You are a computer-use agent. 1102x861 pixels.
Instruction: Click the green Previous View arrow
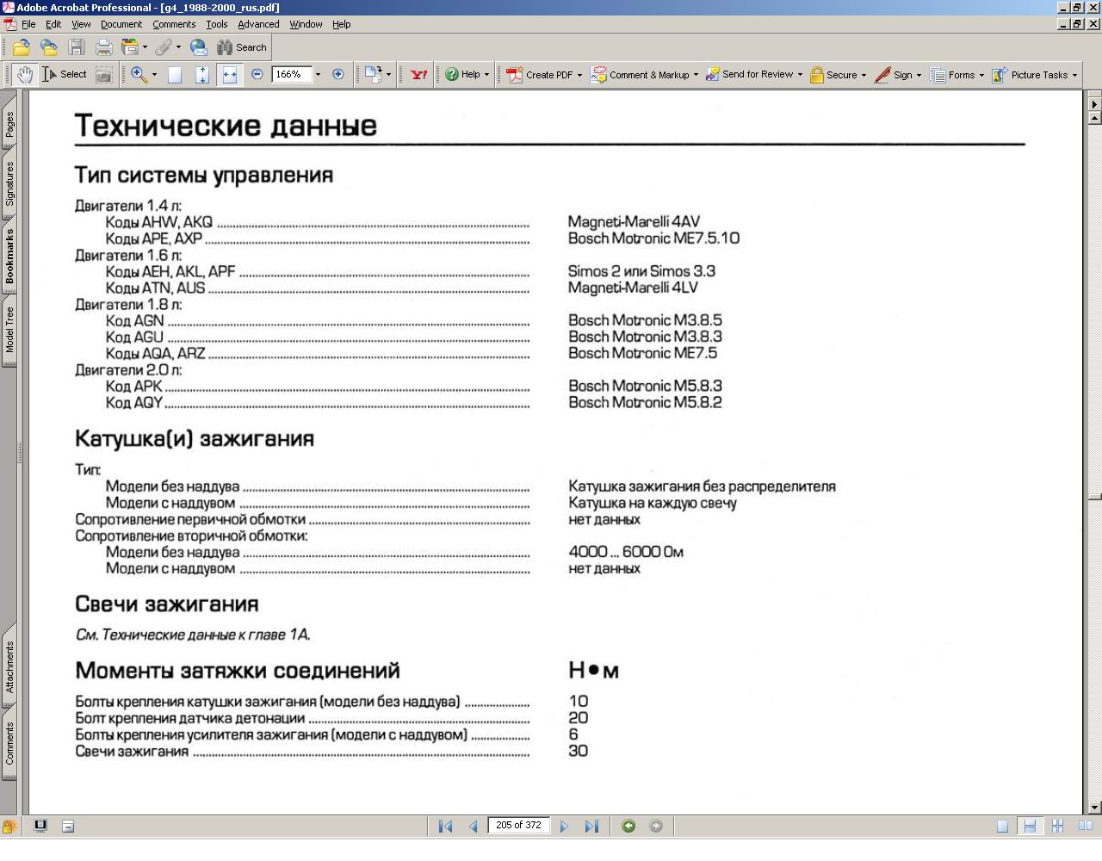(x=628, y=826)
